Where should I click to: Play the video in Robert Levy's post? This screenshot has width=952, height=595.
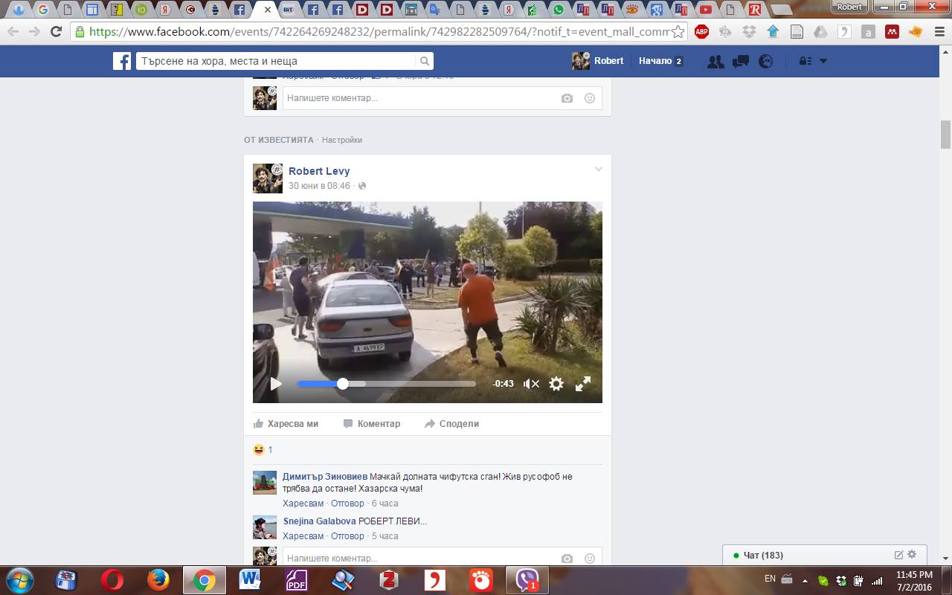(x=276, y=384)
